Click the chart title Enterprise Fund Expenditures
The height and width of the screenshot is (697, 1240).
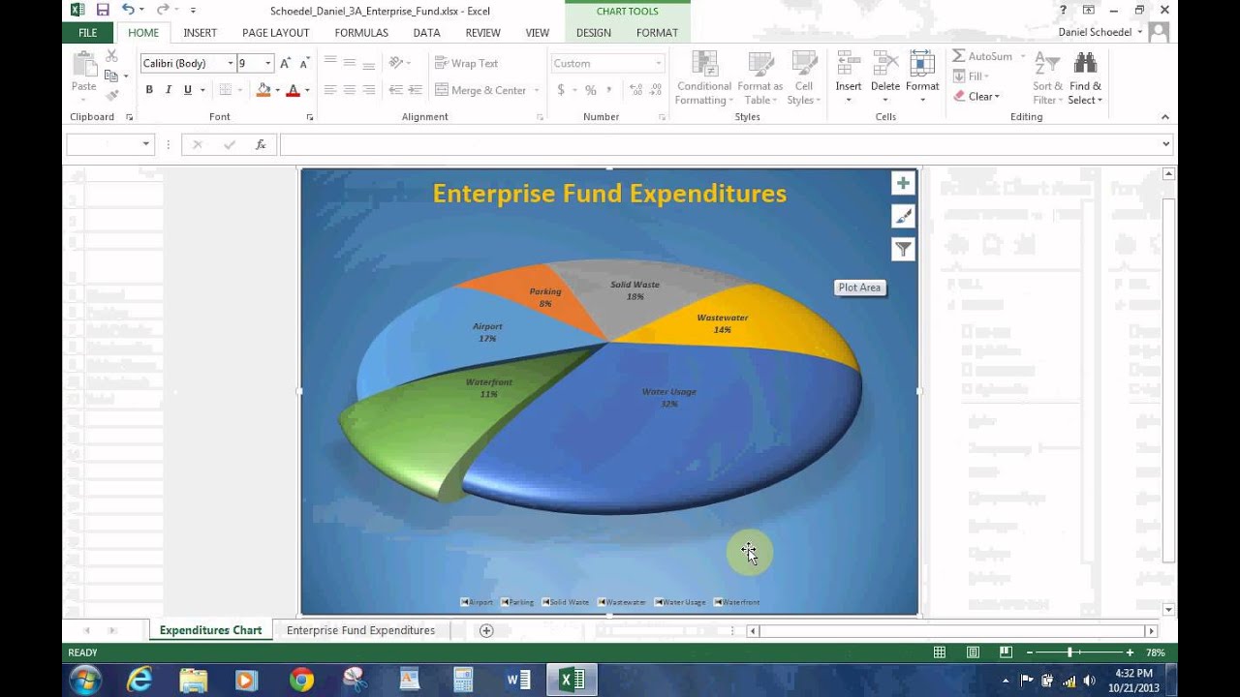pos(609,194)
